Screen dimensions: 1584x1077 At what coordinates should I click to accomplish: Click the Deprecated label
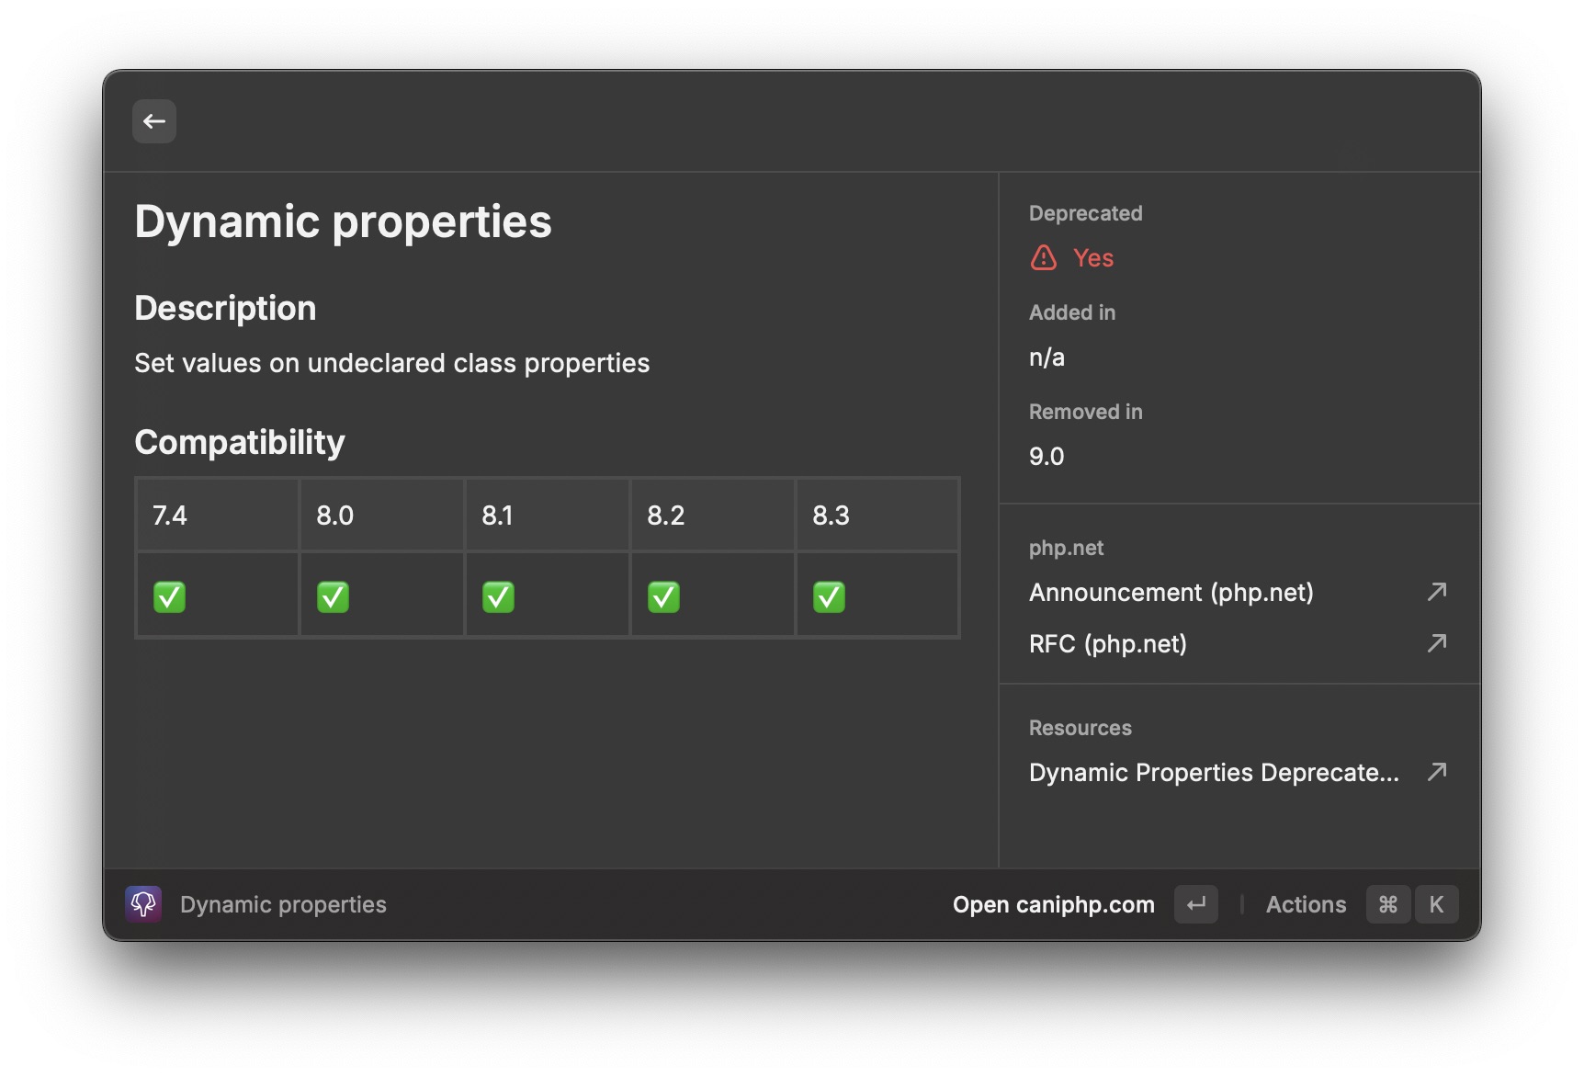tap(1085, 213)
